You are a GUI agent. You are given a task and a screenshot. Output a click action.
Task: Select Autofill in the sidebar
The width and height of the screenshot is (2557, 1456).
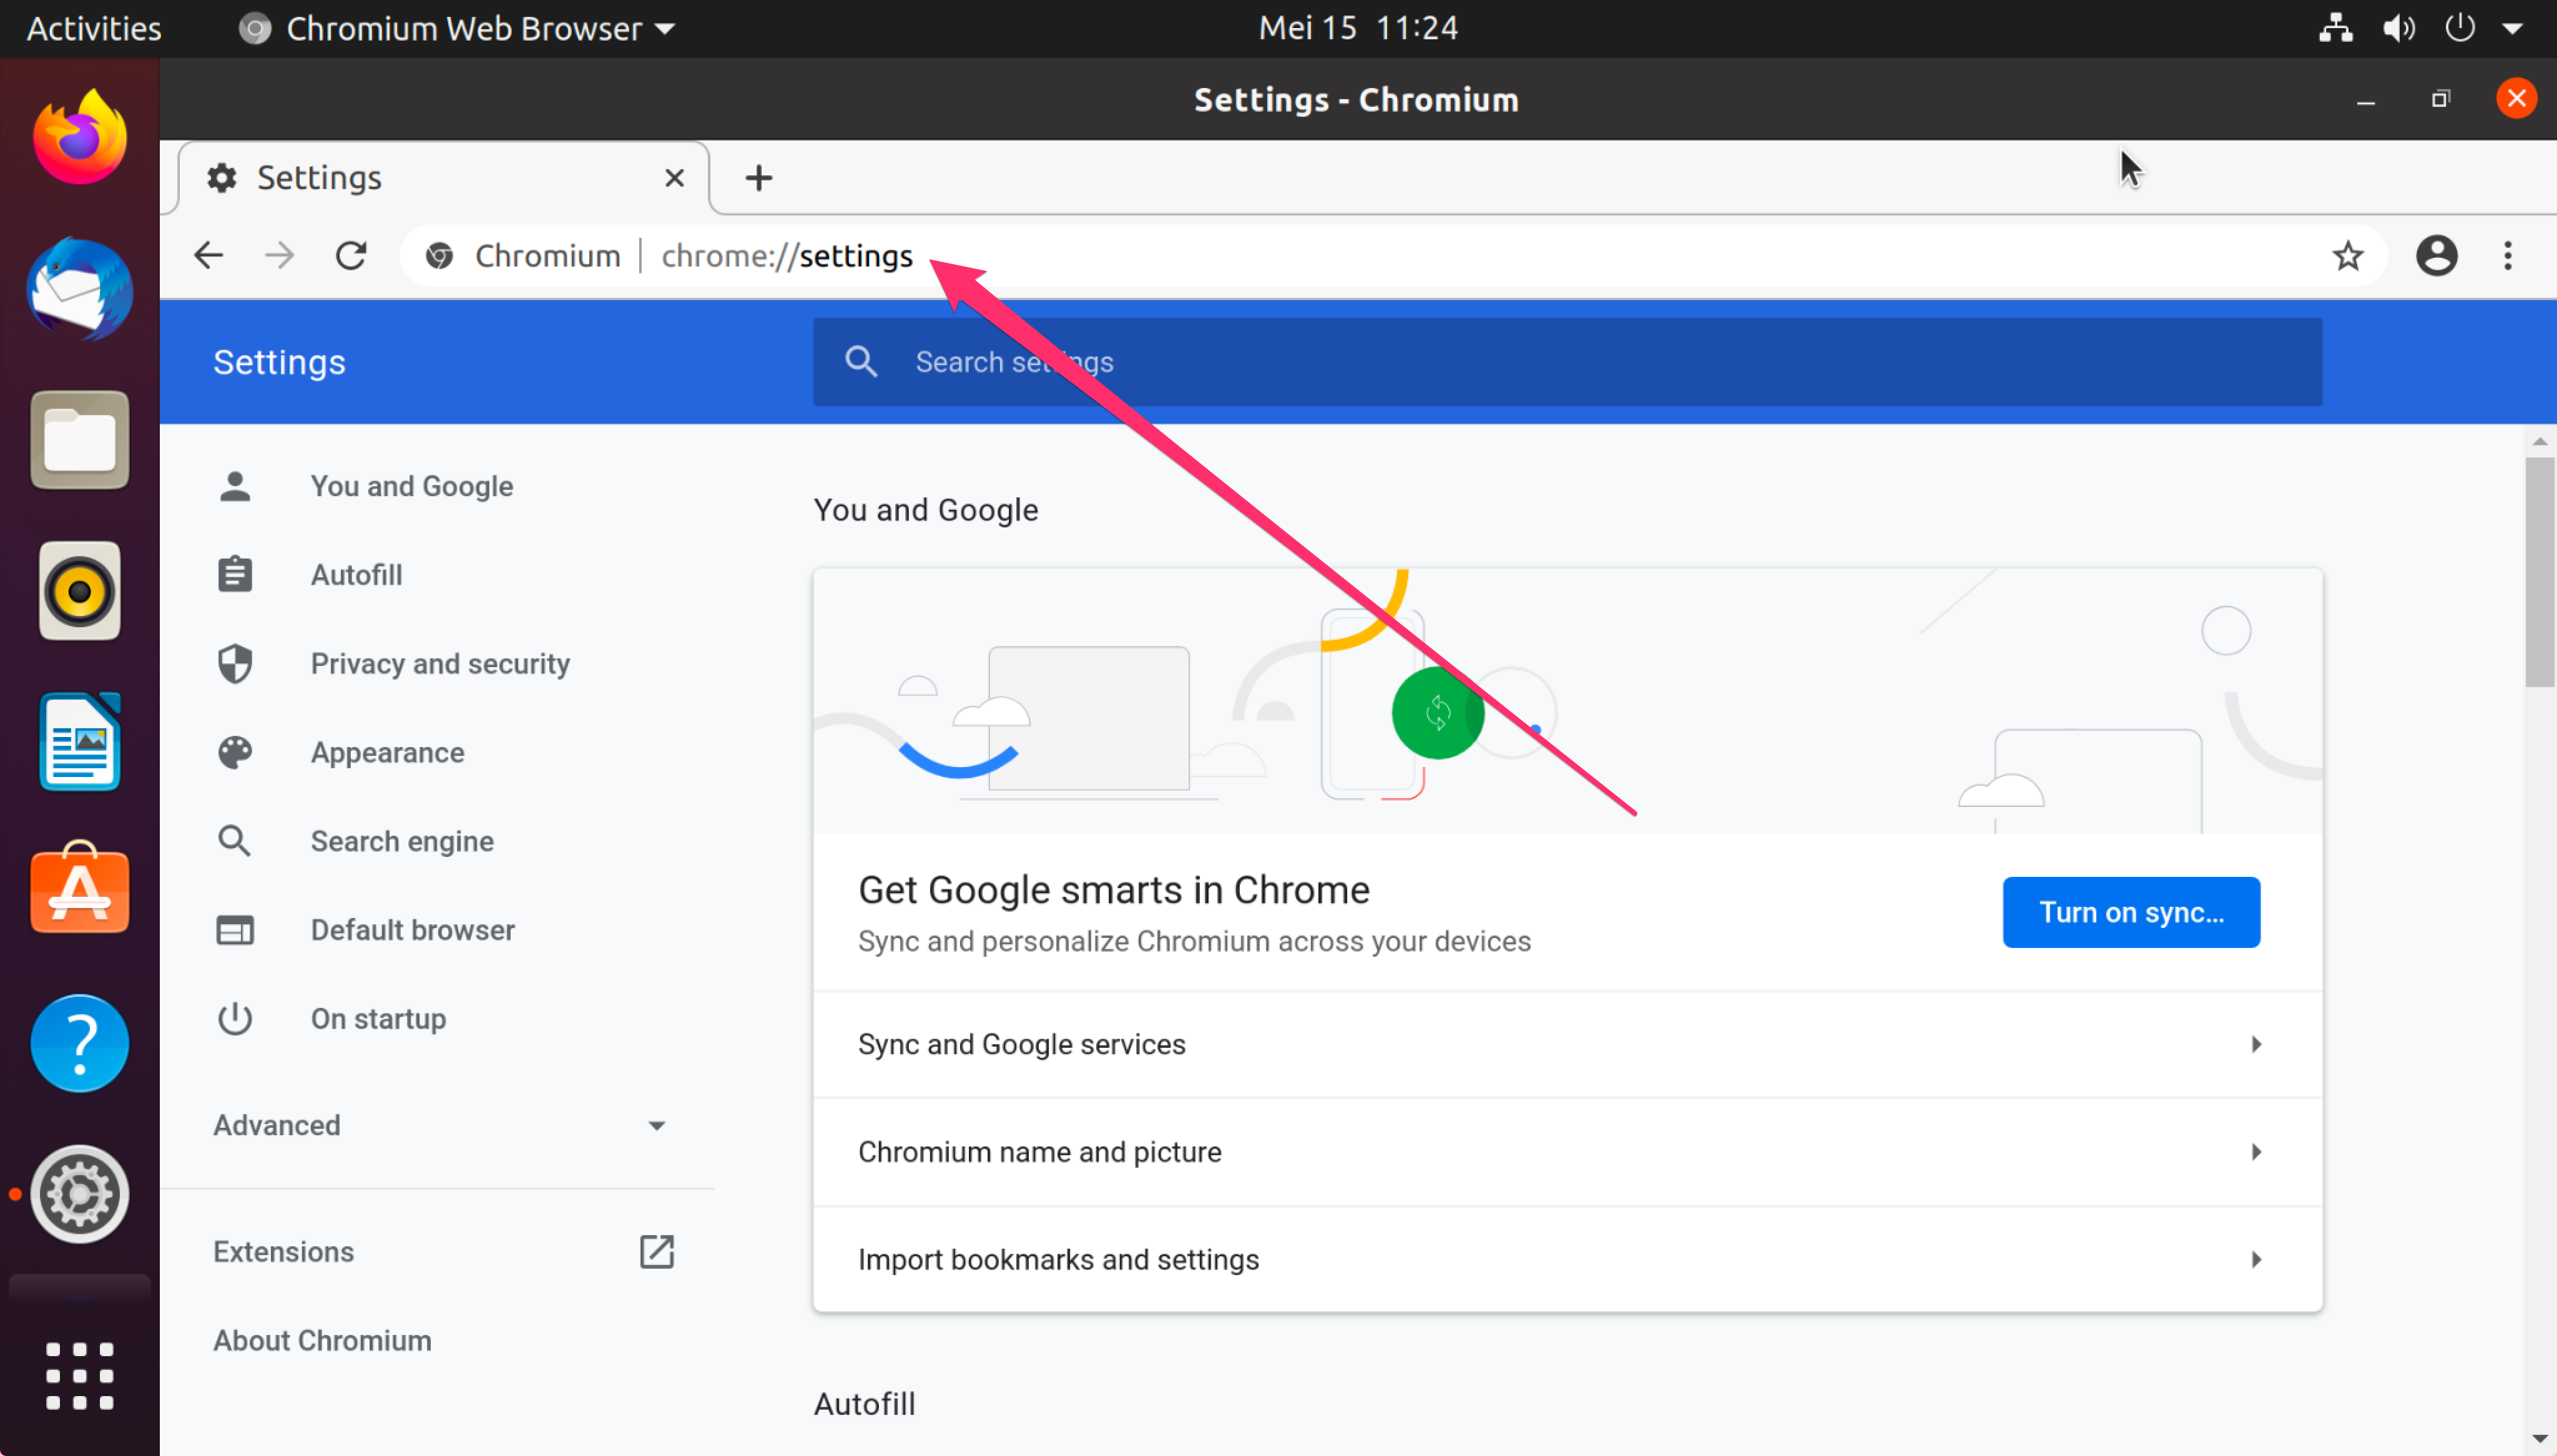[x=356, y=575]
